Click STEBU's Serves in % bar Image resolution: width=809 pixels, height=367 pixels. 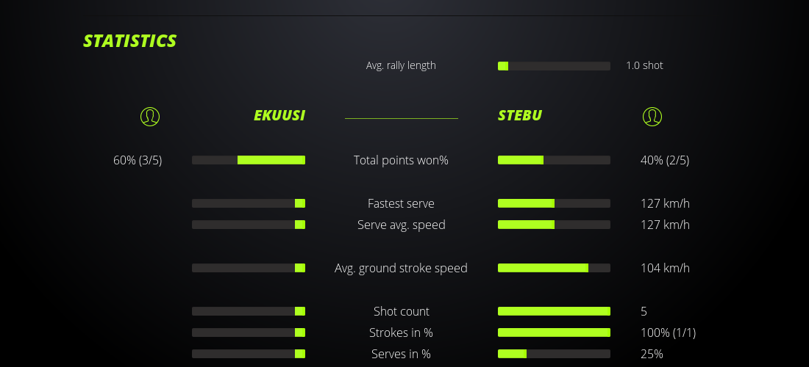(554, 354)
